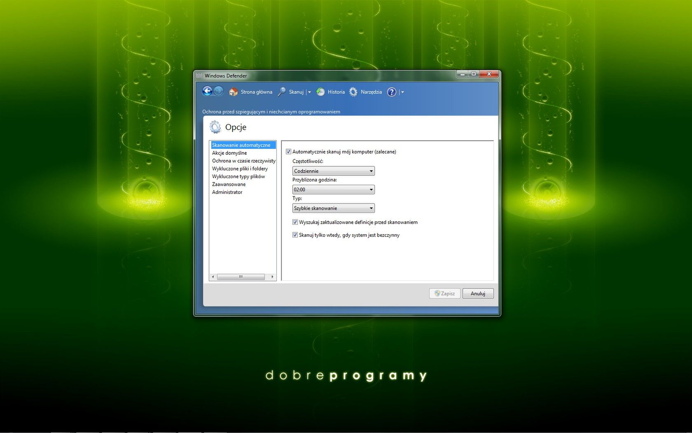Maximize the Windows Defender window
Image resolution: width=692 pixels, height=433 pixels.
pyautogui.click(x=473, y=74)
